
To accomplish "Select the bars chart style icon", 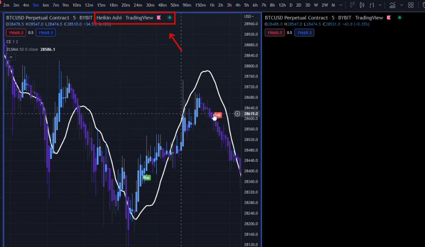I will (372, 5).
